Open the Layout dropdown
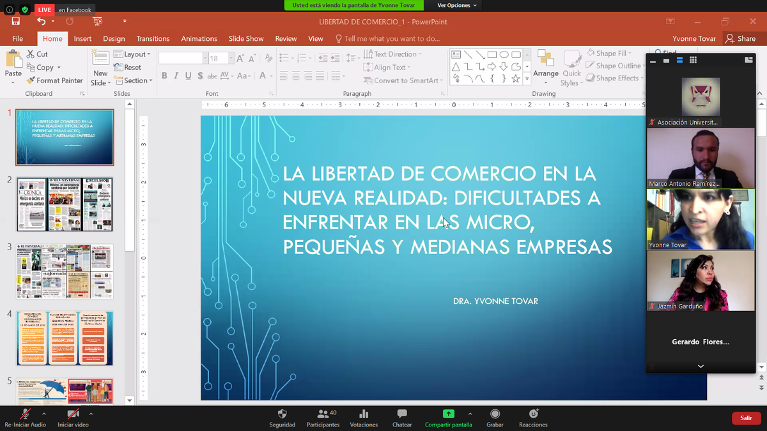Viewport: 767px width, 431px height. [132, 54]
